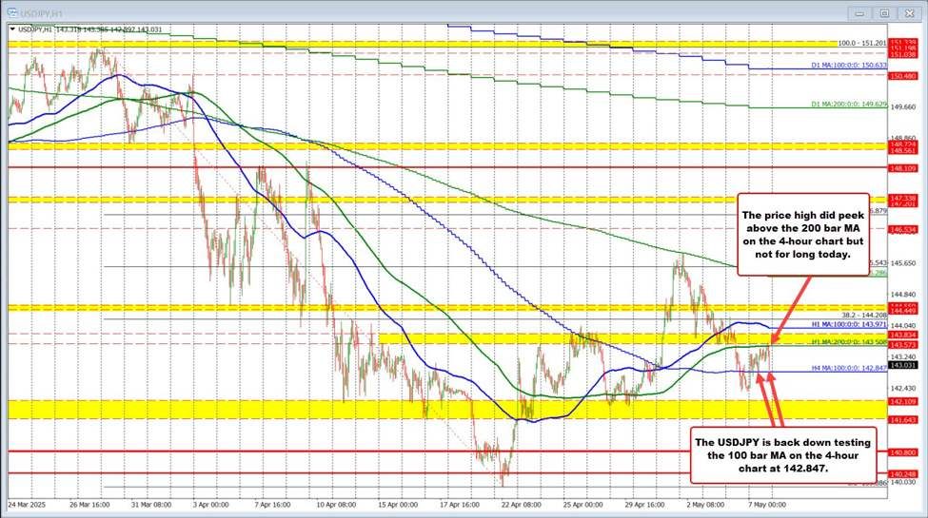Click the red 140.248 price level tag

click(904, 474)
